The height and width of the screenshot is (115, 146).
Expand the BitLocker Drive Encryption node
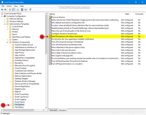(x=10, y=66)
